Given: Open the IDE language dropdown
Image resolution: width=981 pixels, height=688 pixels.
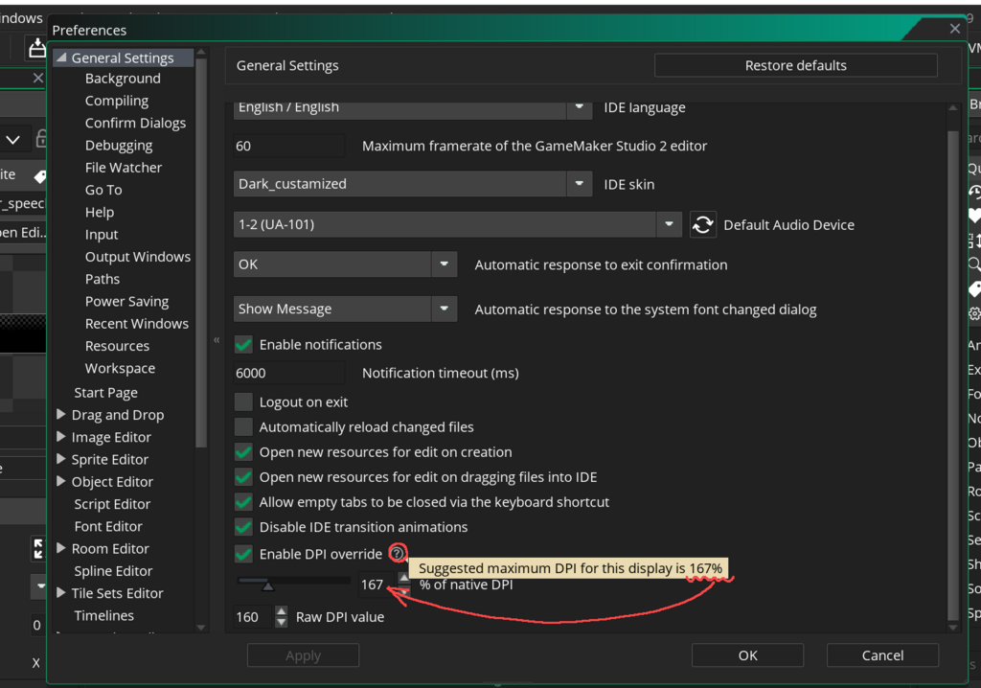Looking at the screenshot, I should [x=580, y=107].
